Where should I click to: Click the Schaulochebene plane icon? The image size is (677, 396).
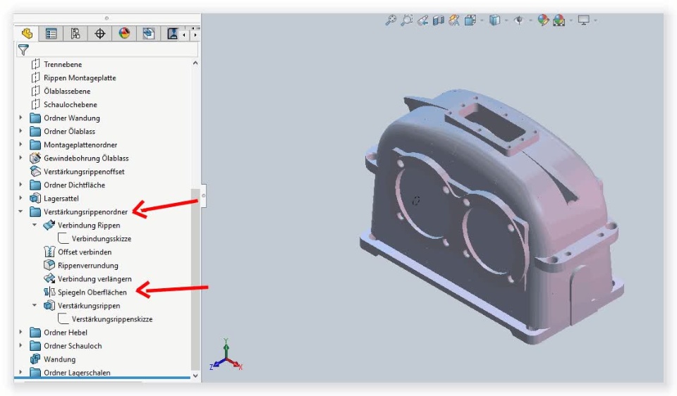pyautogui.click(x=35, y=104)
